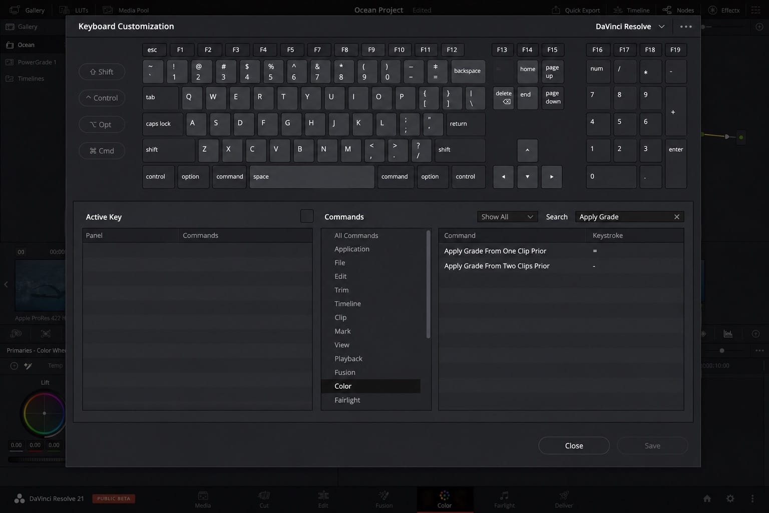Toggle the LUTs panel button
This screenshot has height=513, width=769.
point(74,10)
